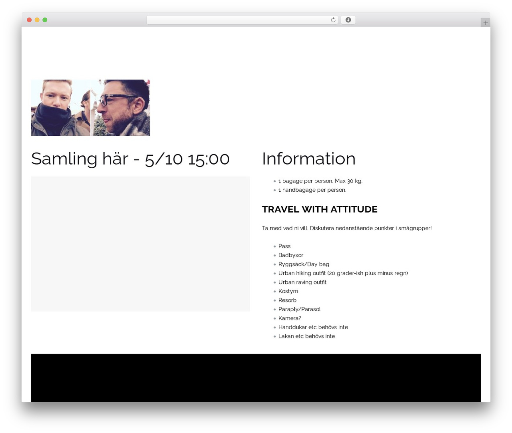Click "Handdukar etc behövs inte" item

pyautogui.click(x=313, y=327)
